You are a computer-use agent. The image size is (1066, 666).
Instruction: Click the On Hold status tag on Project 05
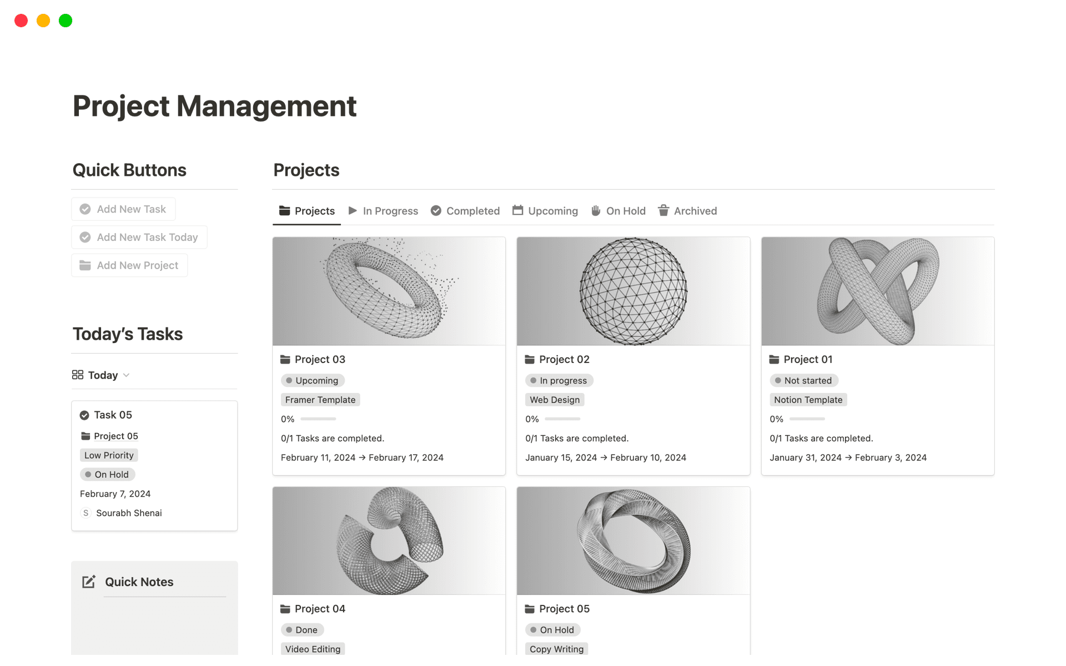pyautogui.click(x=552, y=629)
